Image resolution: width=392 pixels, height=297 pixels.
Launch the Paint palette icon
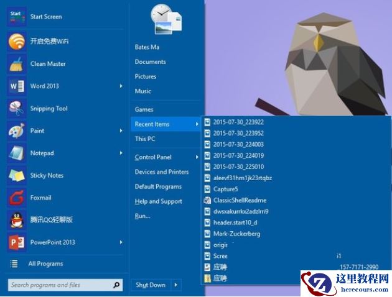pyautogui.click(x=17, y=130)
